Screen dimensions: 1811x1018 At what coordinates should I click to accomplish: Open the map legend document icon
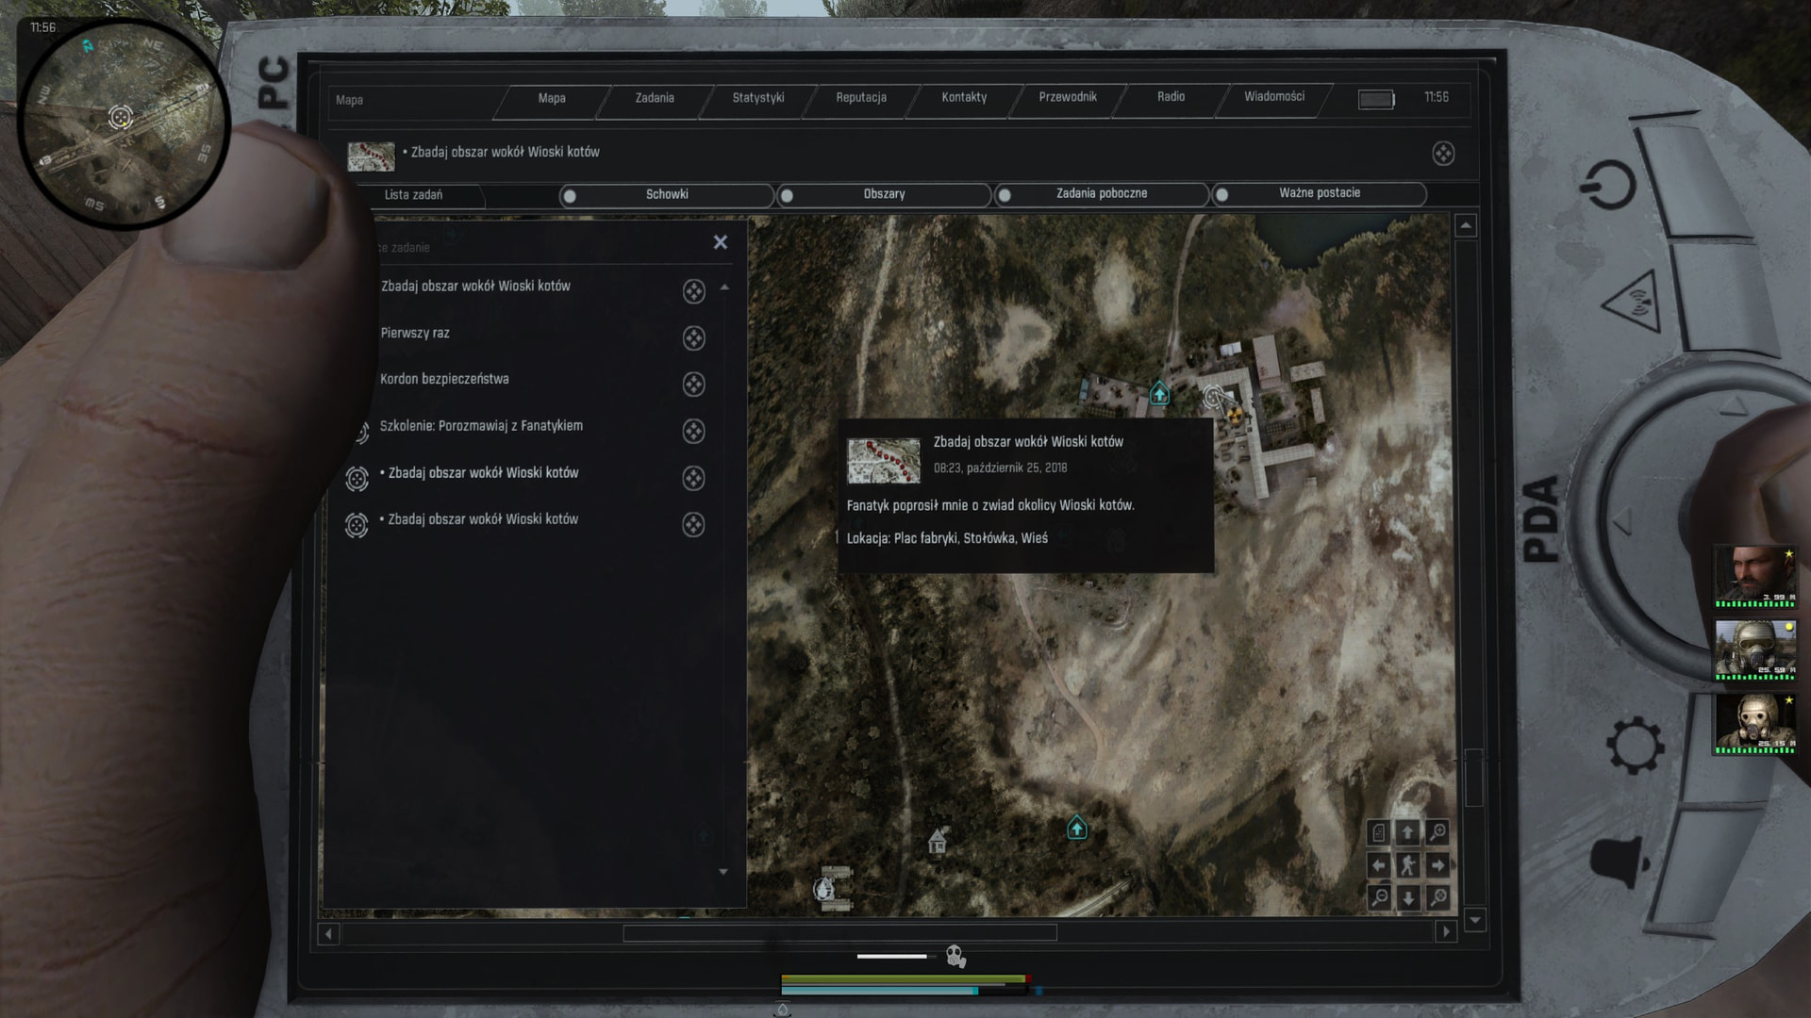(1379, 832)
